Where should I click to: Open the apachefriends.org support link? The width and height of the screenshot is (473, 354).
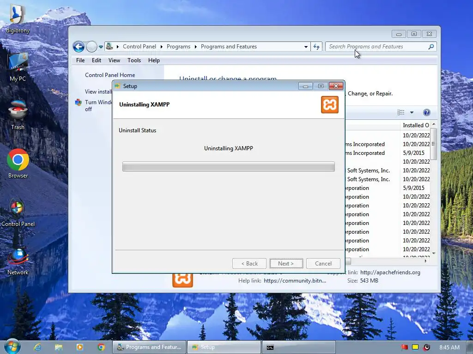390,272
